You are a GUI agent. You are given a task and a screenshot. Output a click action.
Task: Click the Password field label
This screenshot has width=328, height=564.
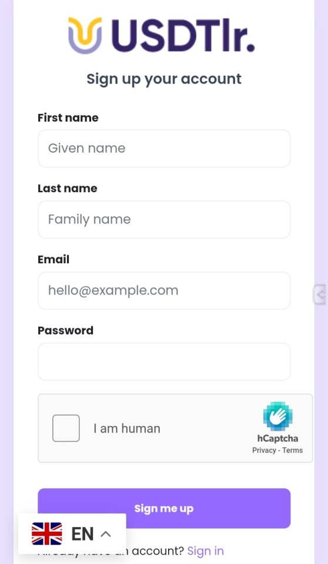pyautogui.click(x=65, y=330)
